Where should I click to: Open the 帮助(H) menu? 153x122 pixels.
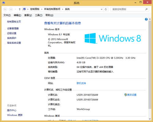[49, 15]
